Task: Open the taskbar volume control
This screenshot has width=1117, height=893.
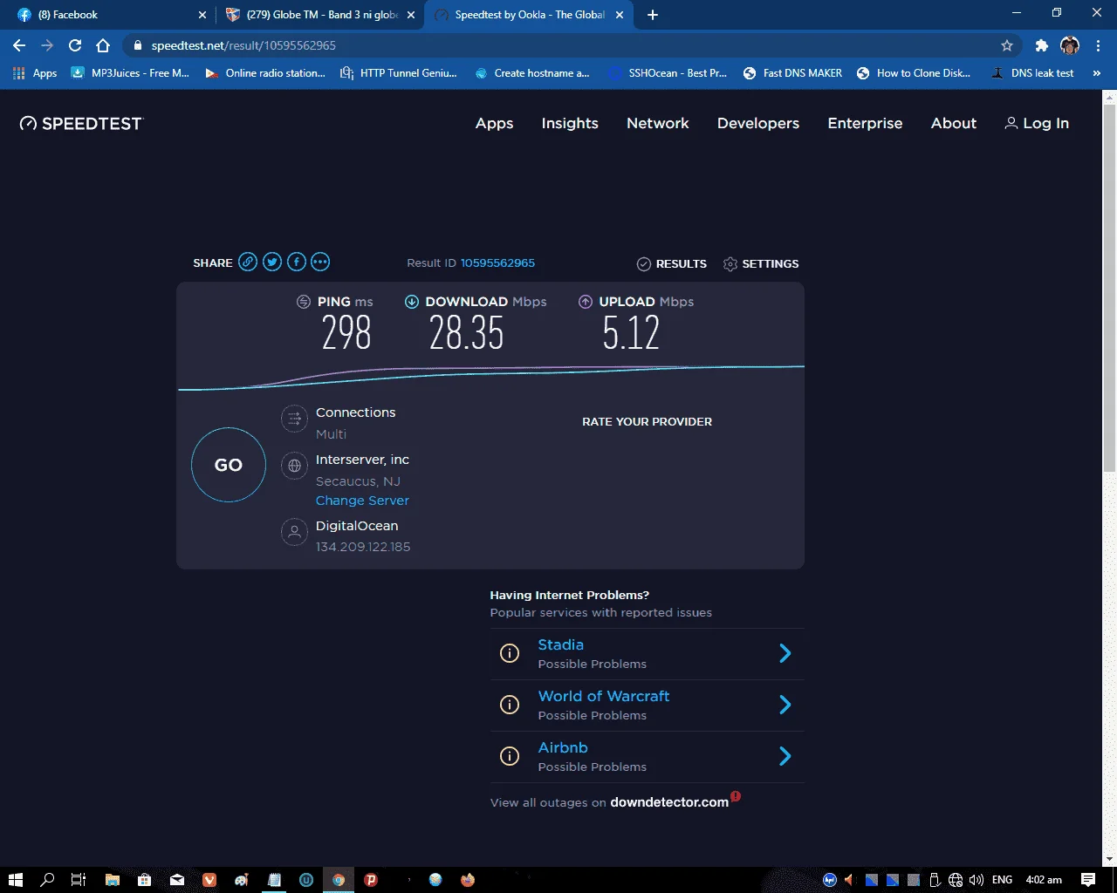Action: pos(977,880)
